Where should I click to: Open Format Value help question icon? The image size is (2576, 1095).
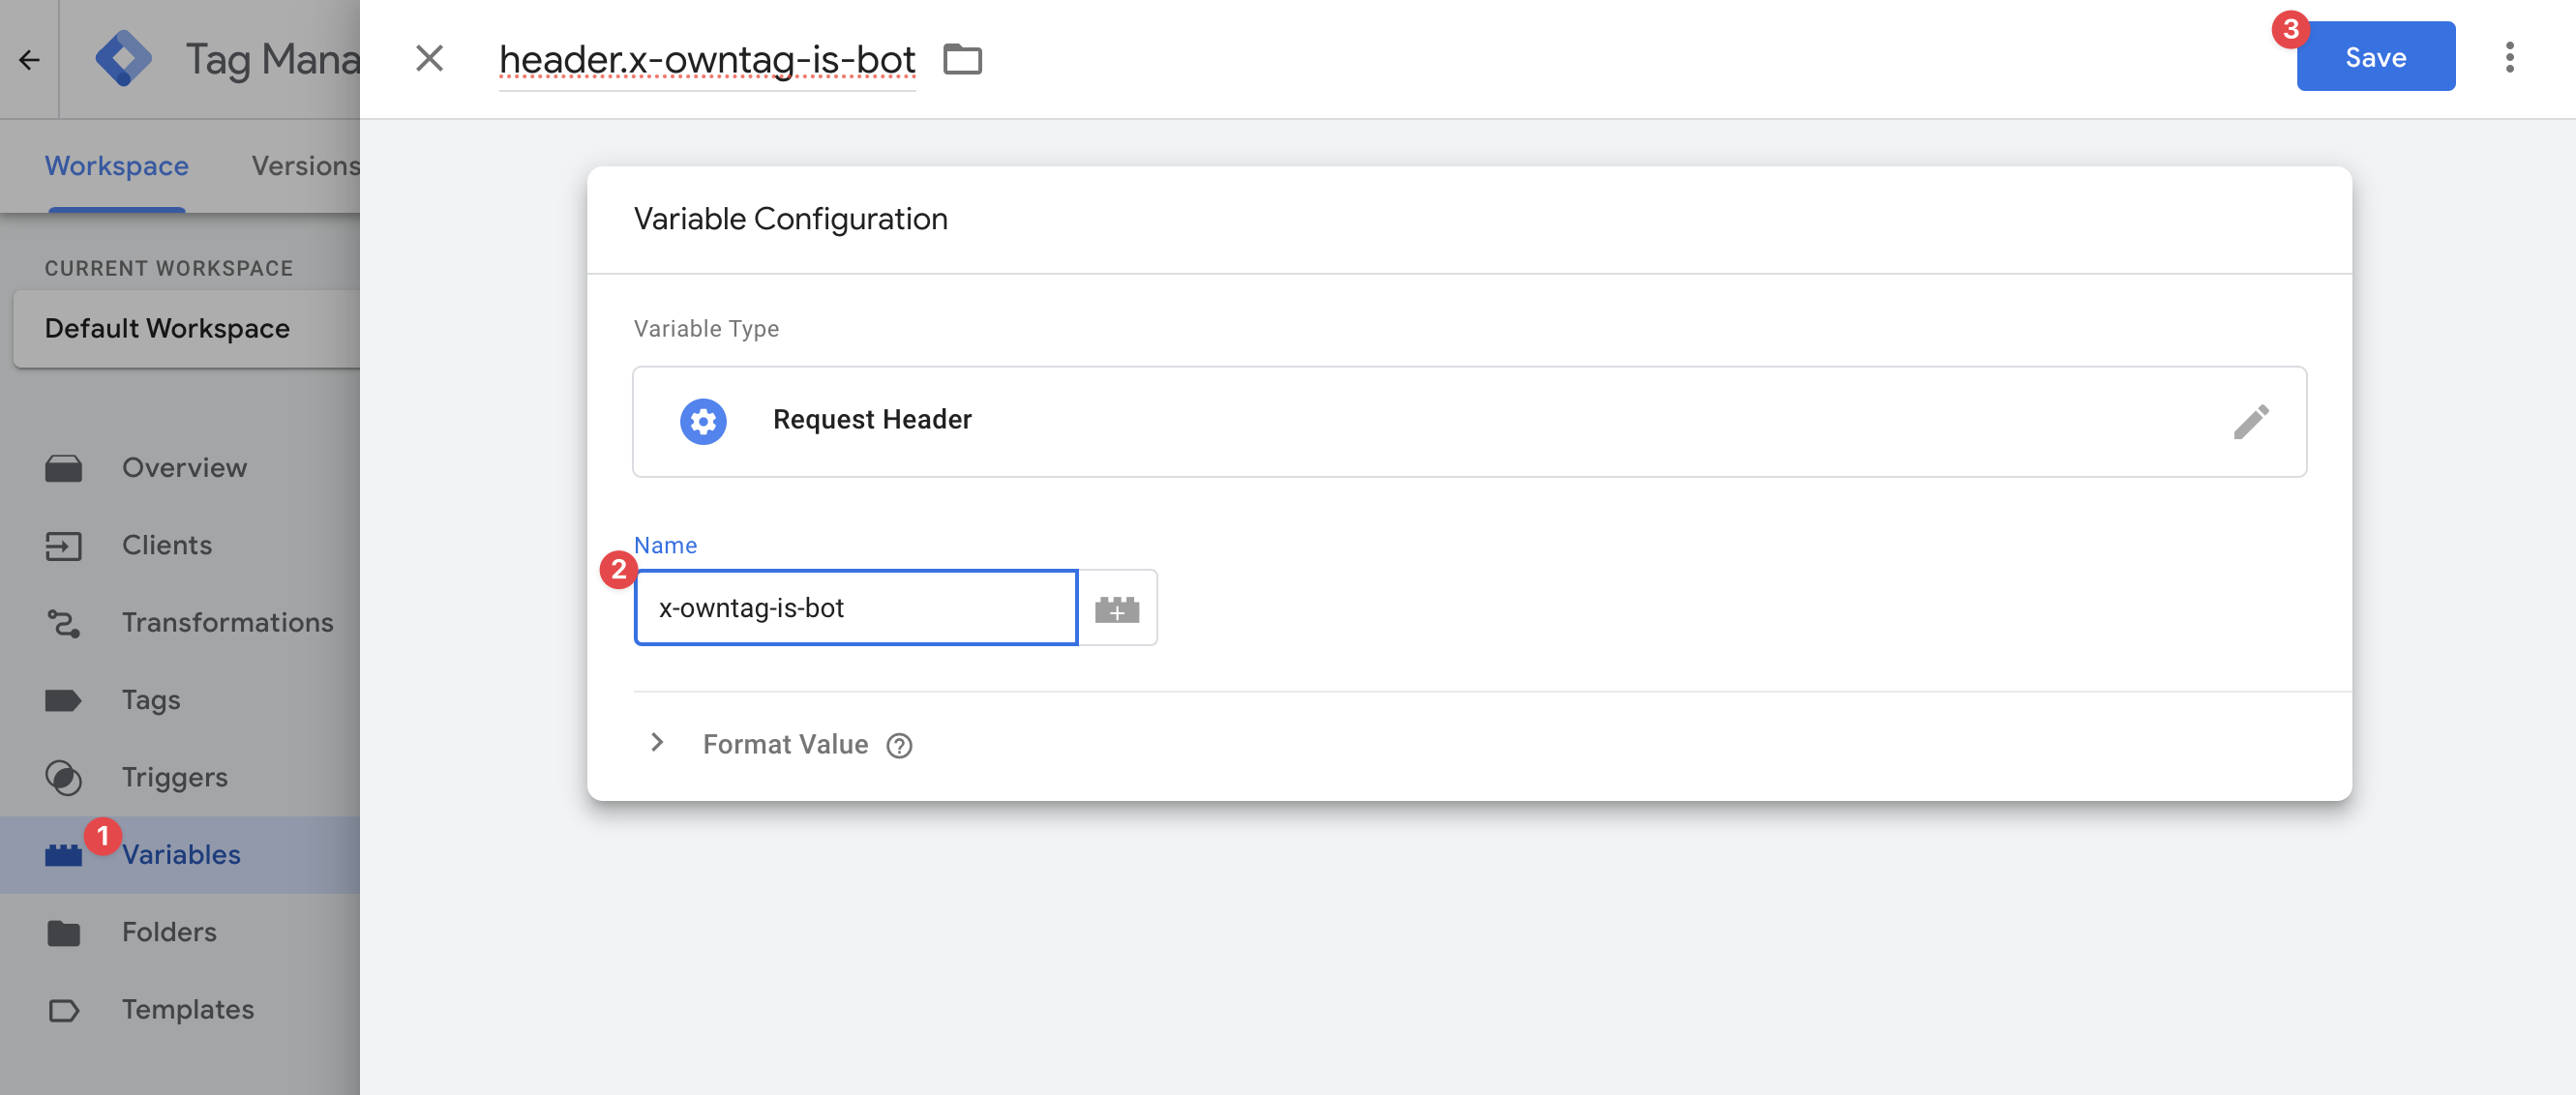(x=899, y=746)
